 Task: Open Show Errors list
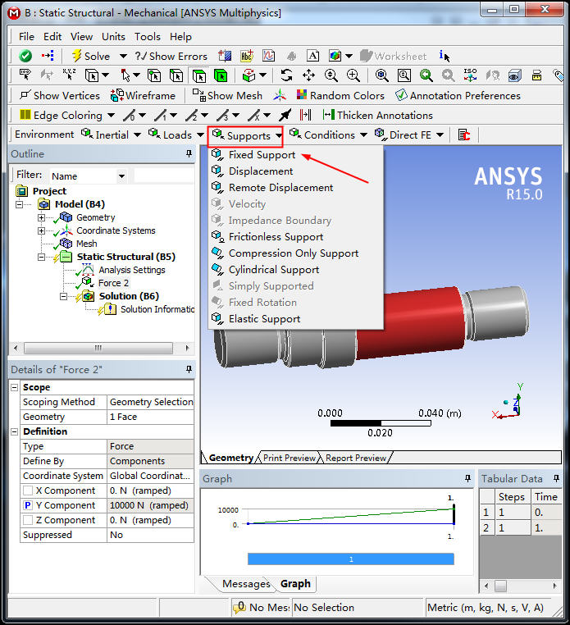point(171,56)
